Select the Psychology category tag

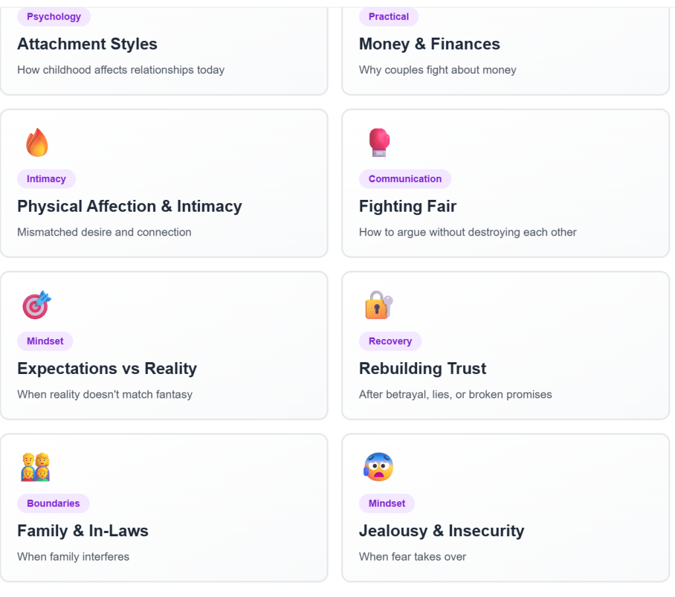click(53, 16)
